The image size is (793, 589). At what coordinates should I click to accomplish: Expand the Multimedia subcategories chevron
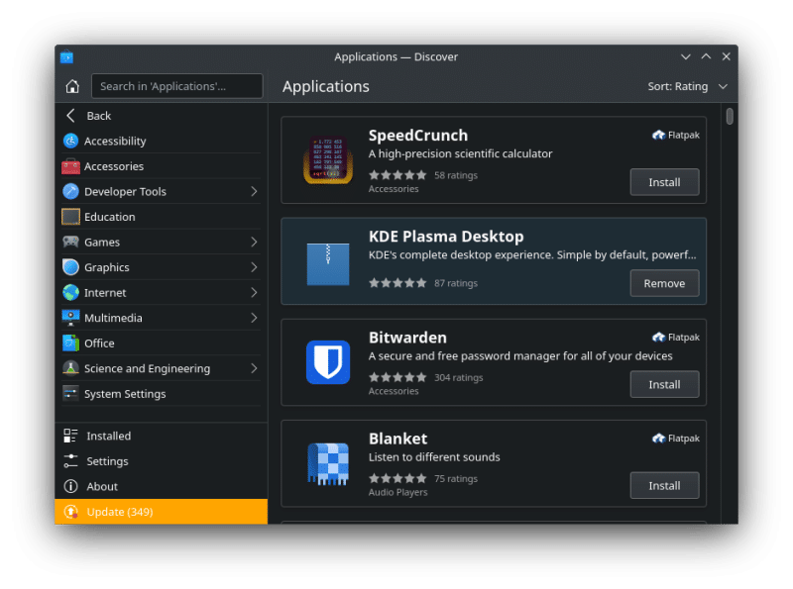coord(254,318)
